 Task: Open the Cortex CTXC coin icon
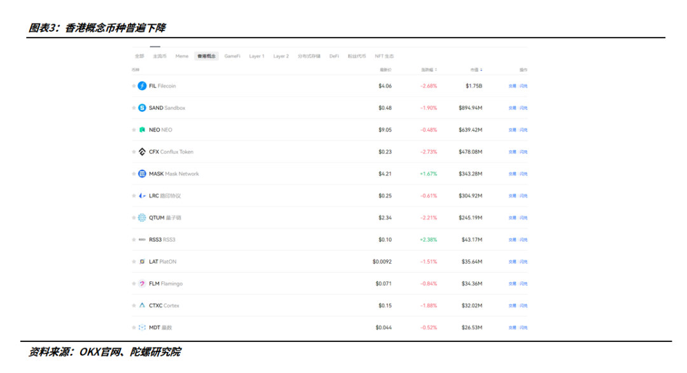pos(142,306)
